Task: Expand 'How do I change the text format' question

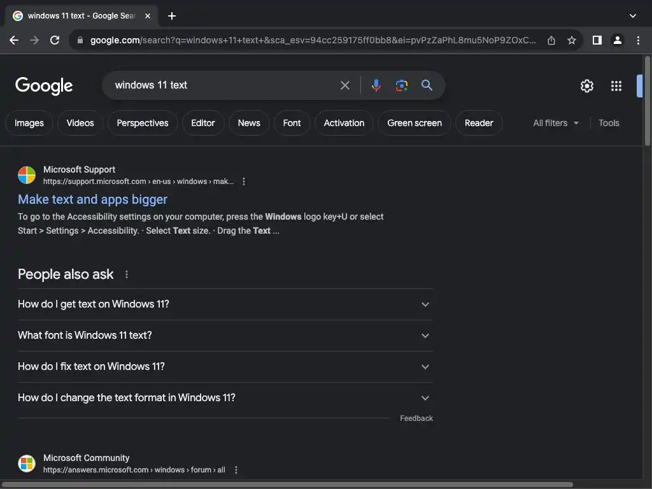Action: click(x=225, y=398)
